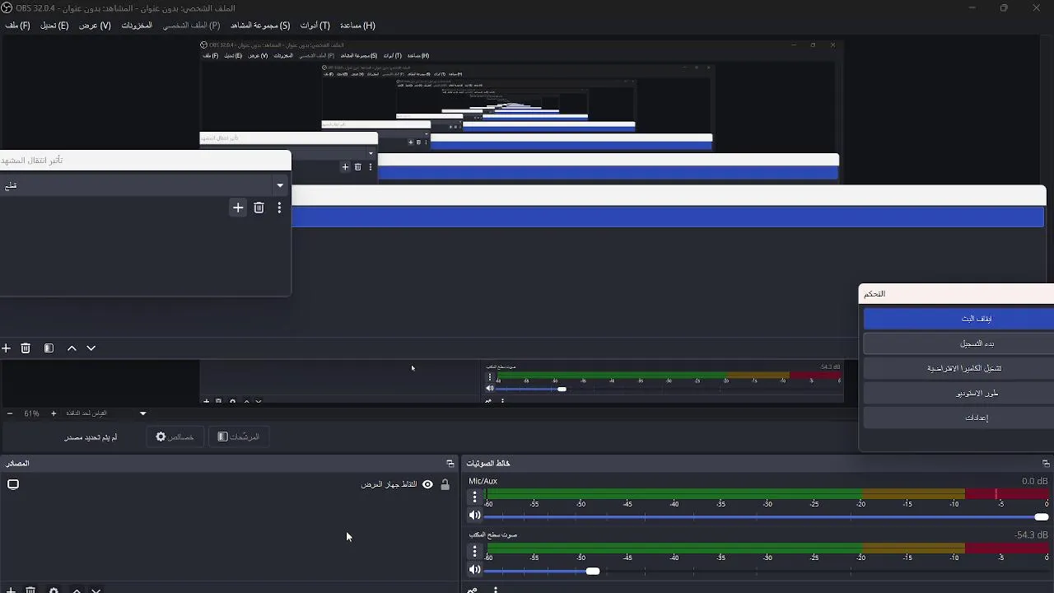Open the المرشّحات filters button

pos(239,437)
